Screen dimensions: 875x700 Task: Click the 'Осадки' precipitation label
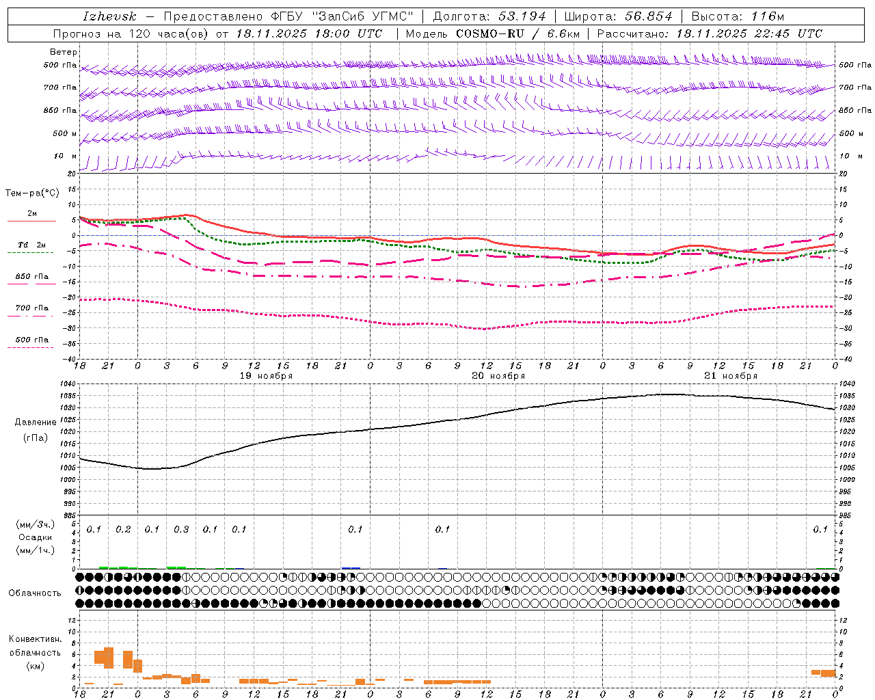point(35,537)
